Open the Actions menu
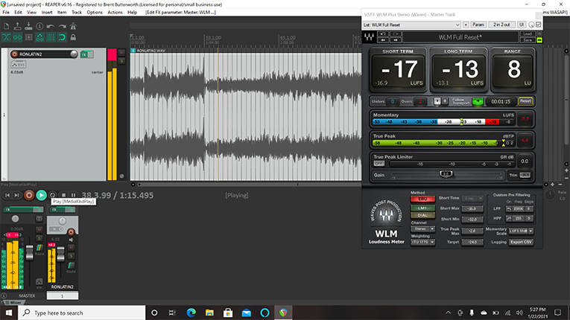 (115, 13)
